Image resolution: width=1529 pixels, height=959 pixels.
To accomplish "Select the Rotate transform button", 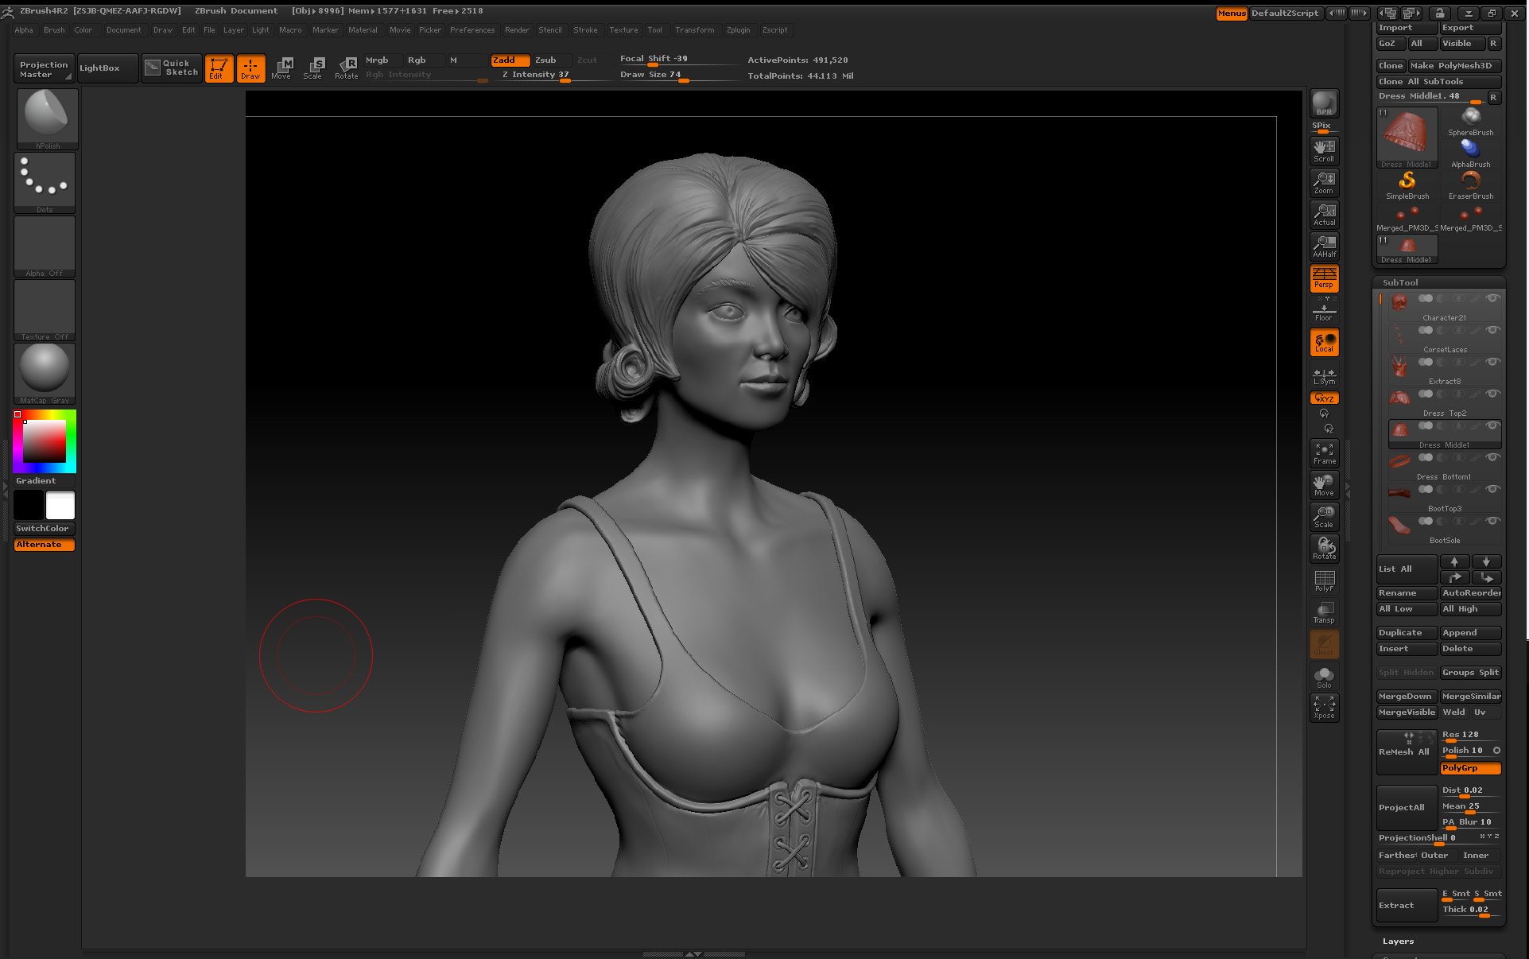I will pos(346,68).
